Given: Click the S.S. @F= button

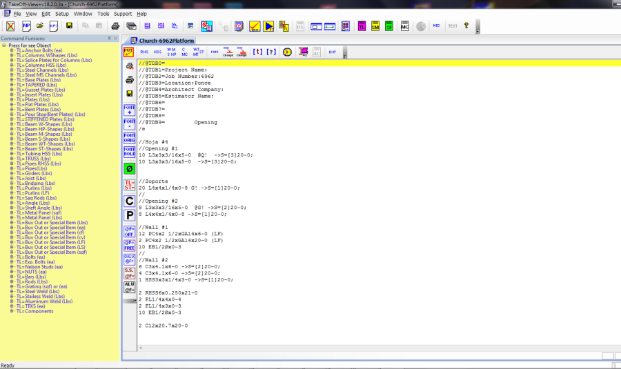Looking at the screenshot, I should (x=129, y=273).
